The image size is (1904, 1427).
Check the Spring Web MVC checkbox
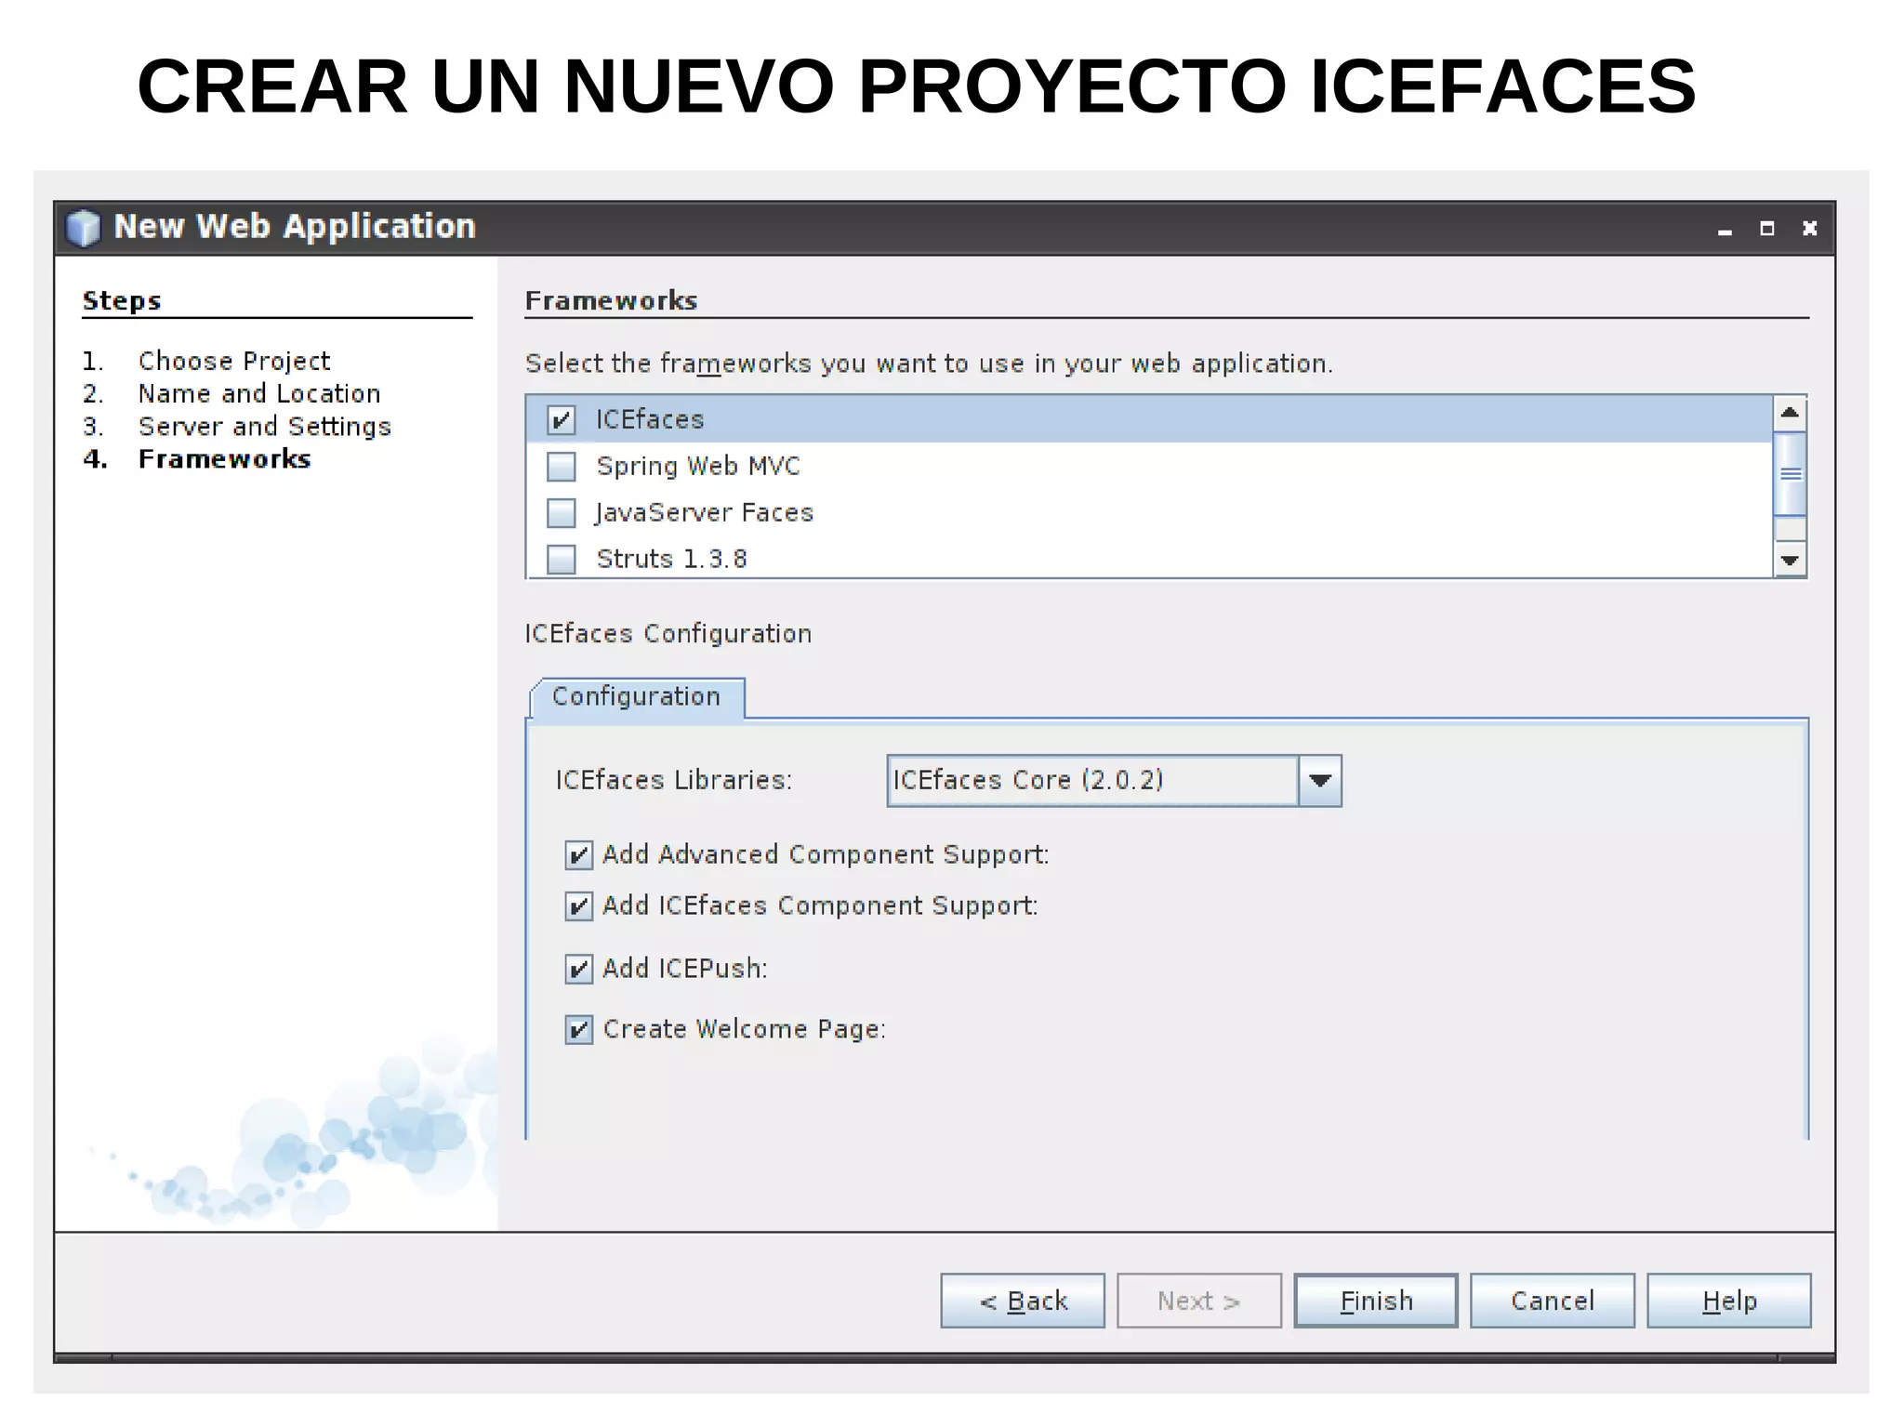pos(561,467)
